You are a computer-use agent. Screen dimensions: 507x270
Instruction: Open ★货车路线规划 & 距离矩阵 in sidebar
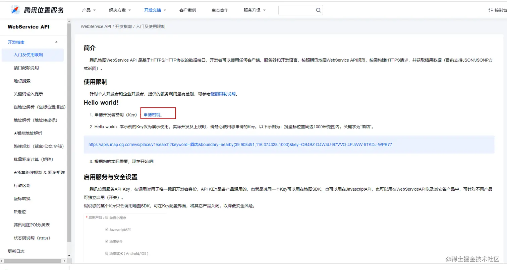(x=39, y=172)
